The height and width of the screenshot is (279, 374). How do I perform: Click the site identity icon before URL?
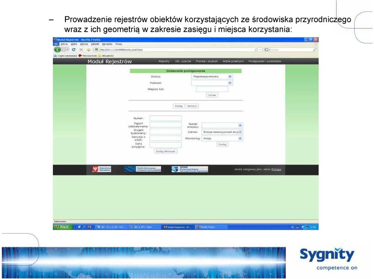[96, 49]
